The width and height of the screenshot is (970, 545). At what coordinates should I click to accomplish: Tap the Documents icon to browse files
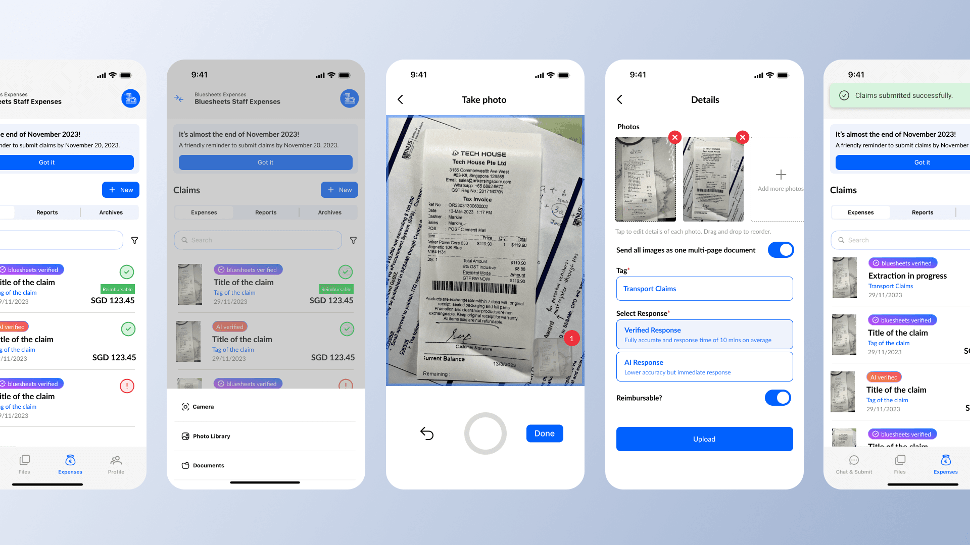pyautogui.click(x=185, y=464)
